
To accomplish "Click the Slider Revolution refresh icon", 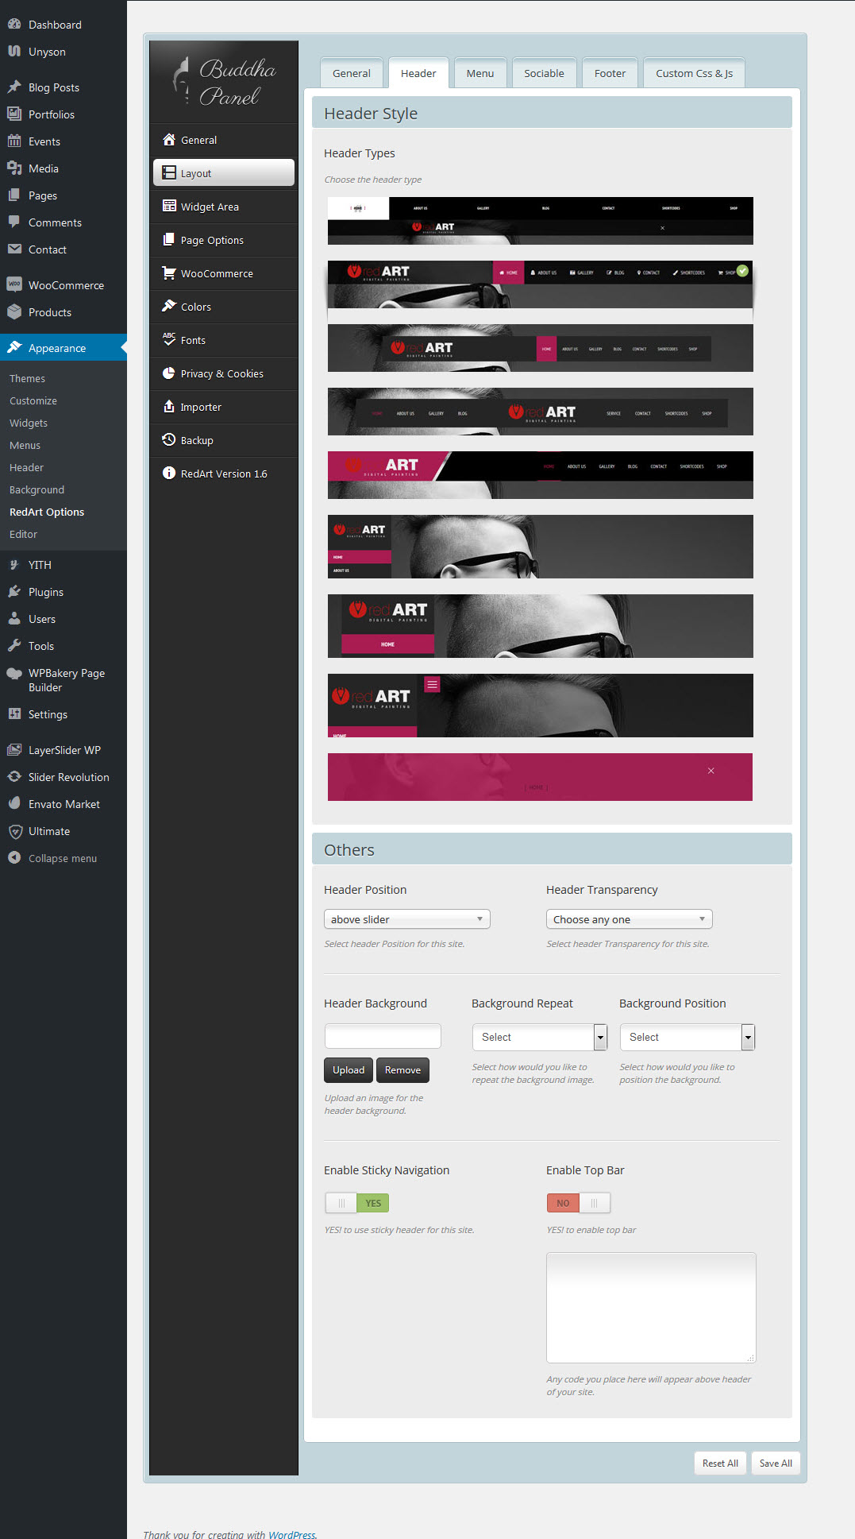I will [x=14, y=776].
